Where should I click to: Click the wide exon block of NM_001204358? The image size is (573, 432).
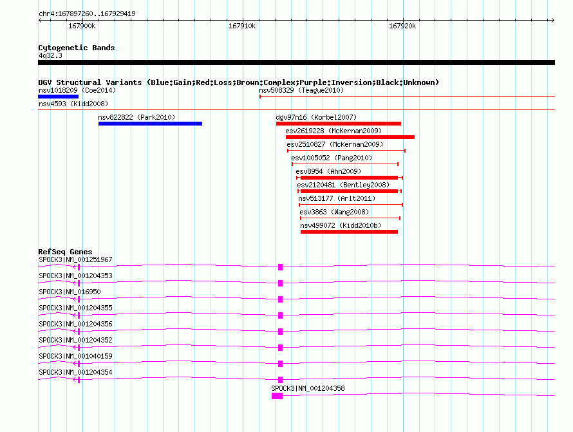pyautogui.click(x=277, y=396)
